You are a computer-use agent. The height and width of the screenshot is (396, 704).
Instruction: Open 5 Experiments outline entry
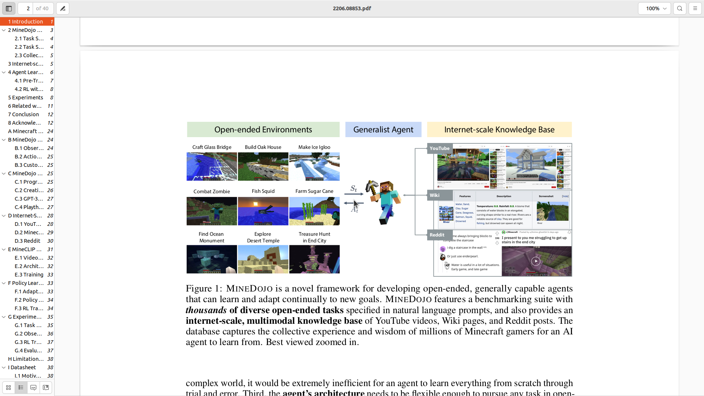(x=26, y=98)
